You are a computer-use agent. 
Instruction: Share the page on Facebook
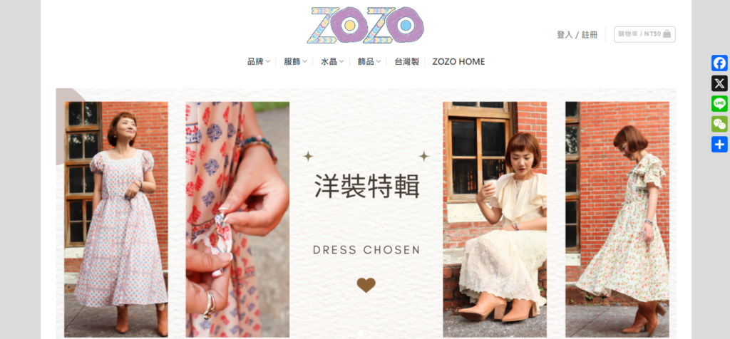(x=719, y=63)
